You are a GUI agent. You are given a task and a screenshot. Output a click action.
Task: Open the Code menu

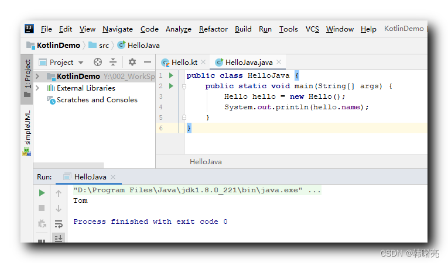(149, 29)
